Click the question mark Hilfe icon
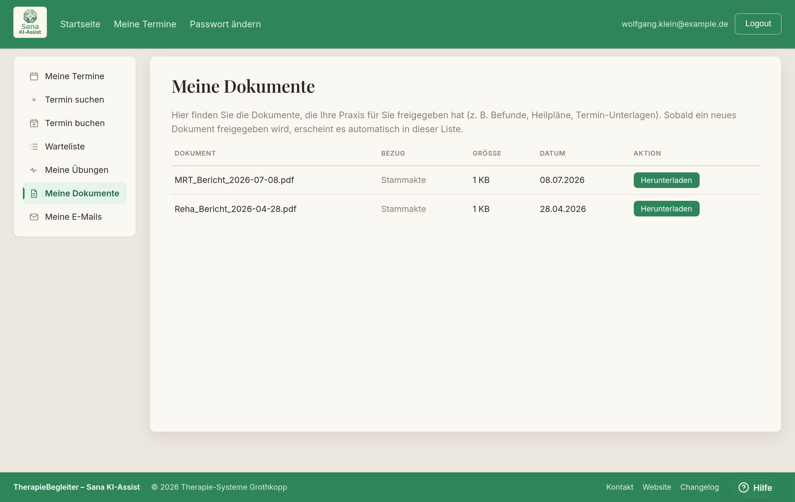The image size is (795, 502). 743,487
